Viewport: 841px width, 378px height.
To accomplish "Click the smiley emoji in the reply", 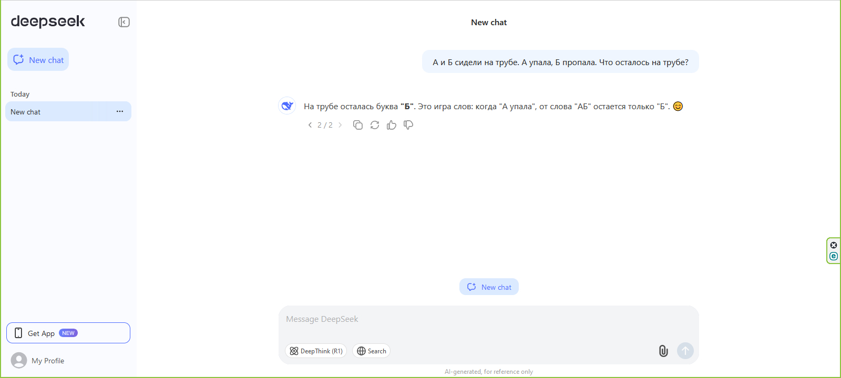I will 678,106.
